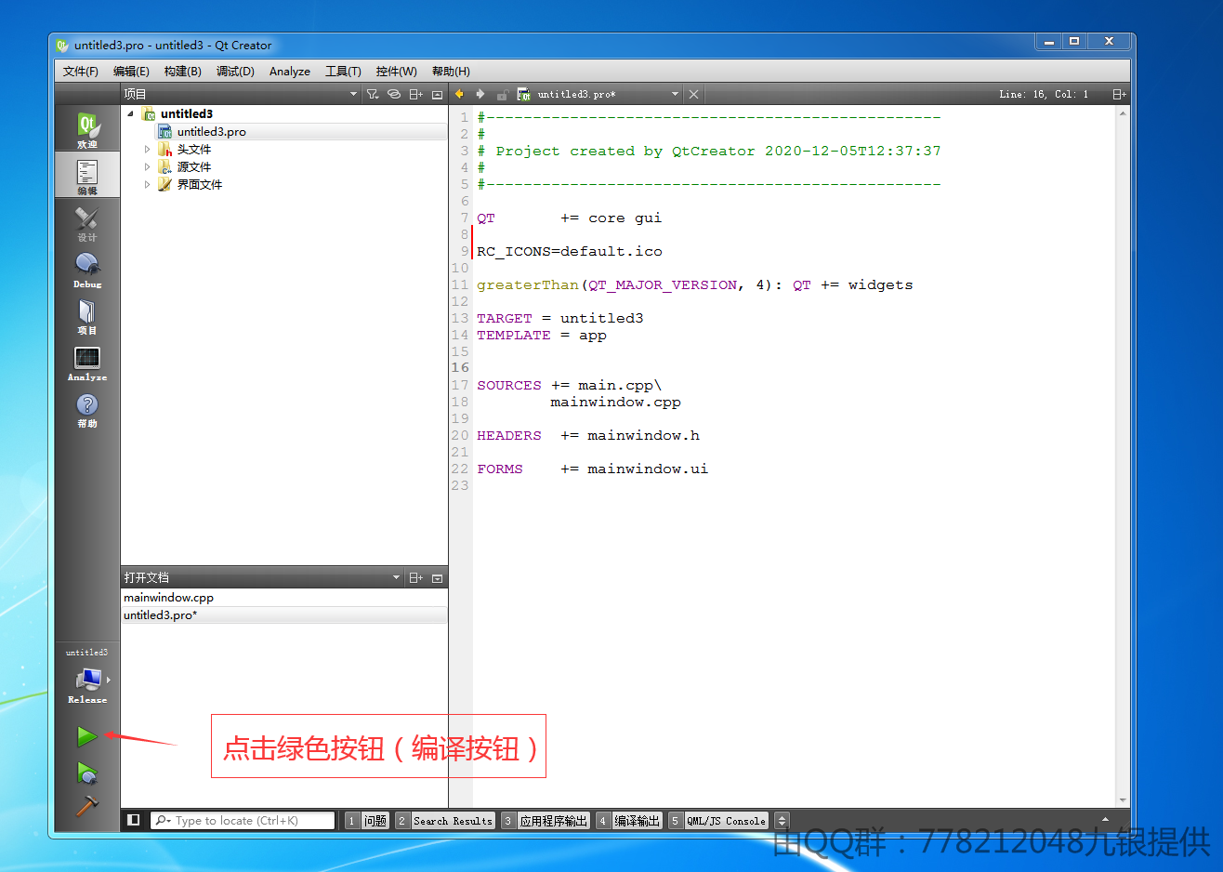Screen dimensions: 1223x872
Task: Open the untitled3 Release kit selector
Action: [x=87, y=676]
